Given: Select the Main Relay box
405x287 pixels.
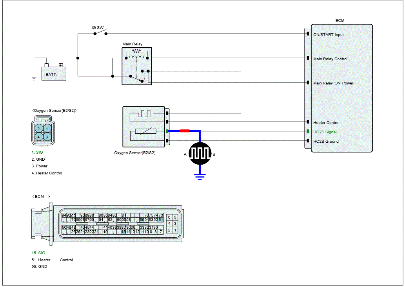Looking at the screenshot, I should pos(137,66).
